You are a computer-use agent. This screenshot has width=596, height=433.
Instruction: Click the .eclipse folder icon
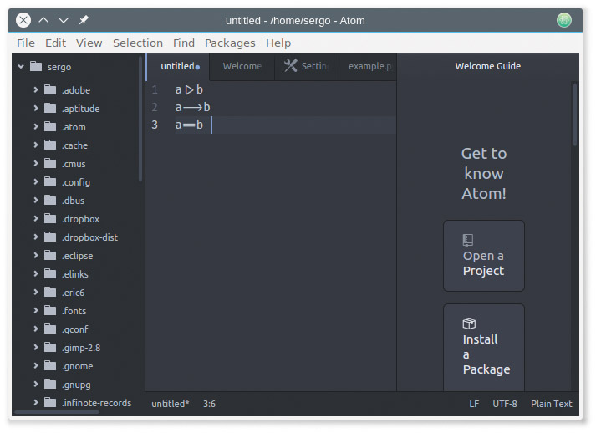pos(50,255)
